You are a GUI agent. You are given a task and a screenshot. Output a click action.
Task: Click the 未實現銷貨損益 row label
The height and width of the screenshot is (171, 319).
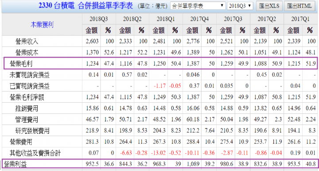[x=30, y=75]
